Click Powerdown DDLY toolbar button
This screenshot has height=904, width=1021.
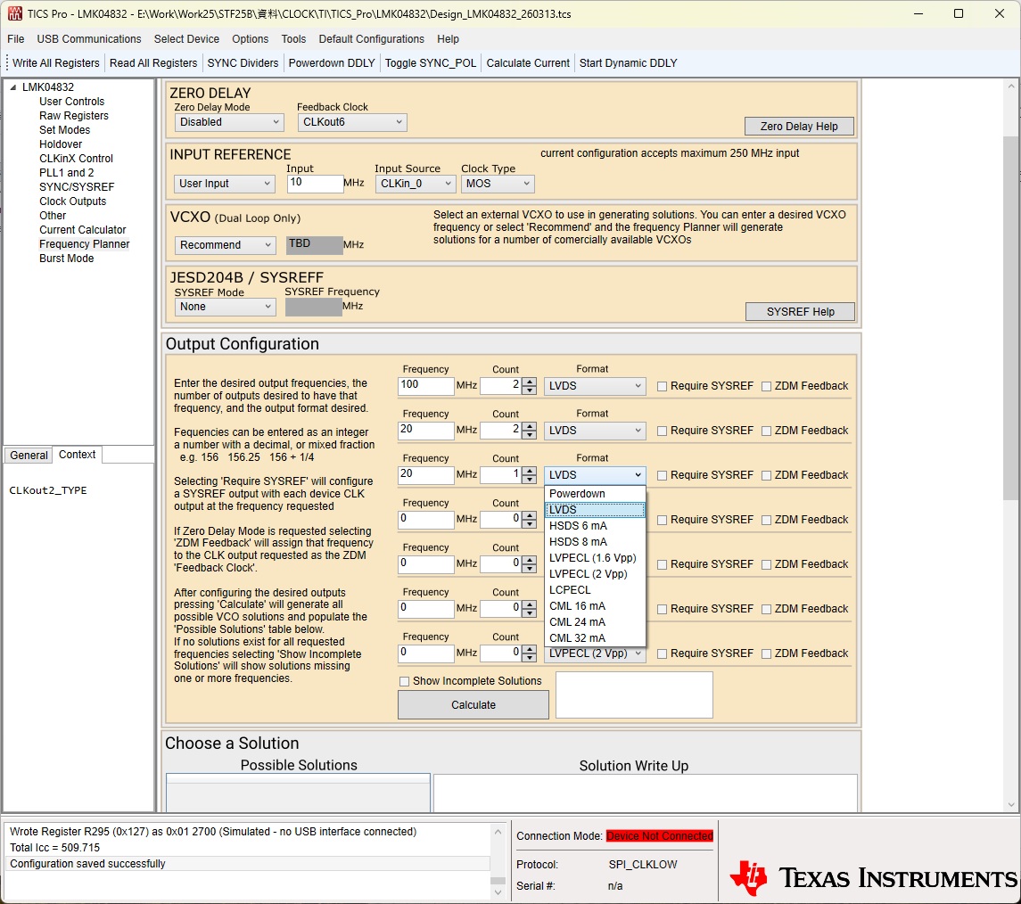point(332,63)
